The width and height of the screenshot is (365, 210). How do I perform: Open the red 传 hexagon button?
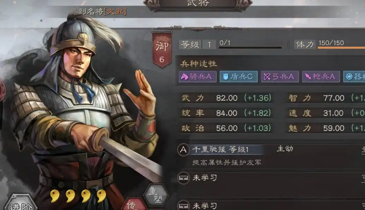tap(134, 204)
